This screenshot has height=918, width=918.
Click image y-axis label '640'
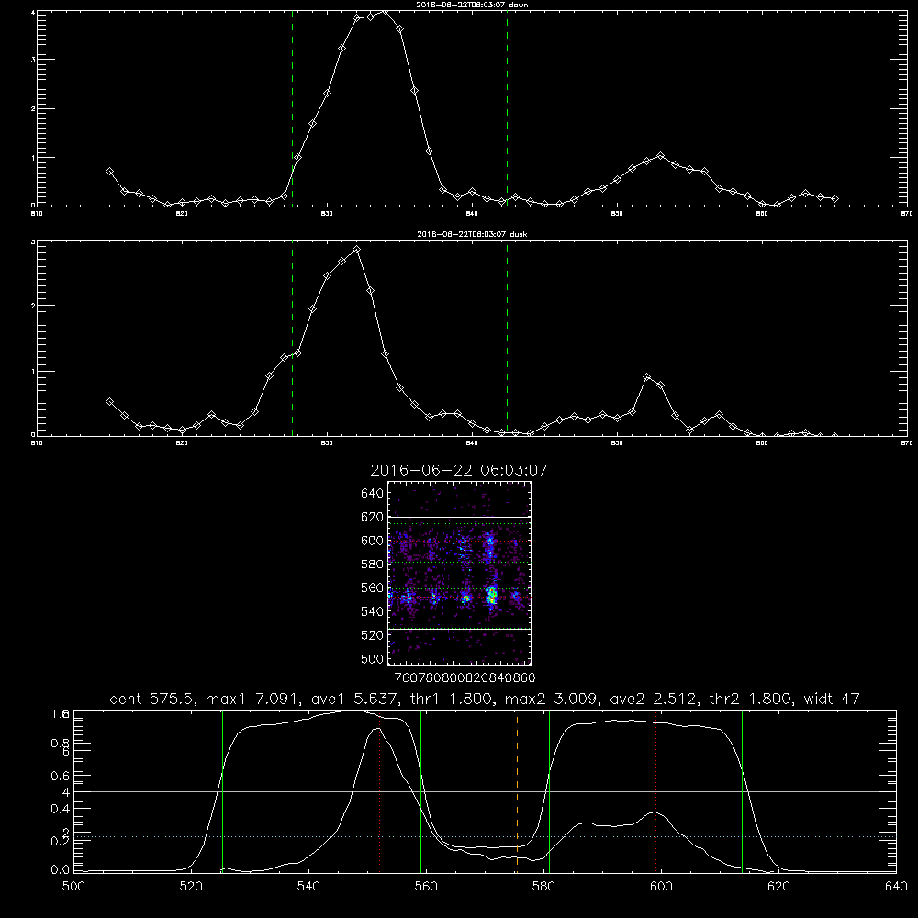click(x=373, y=494)
